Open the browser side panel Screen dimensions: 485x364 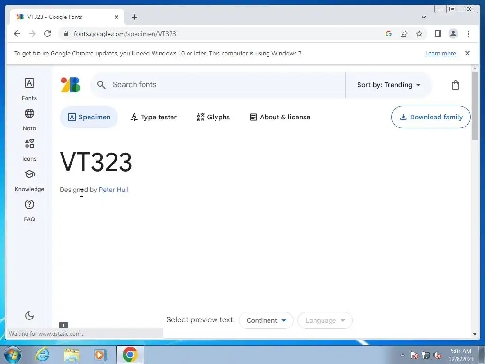click(x=438, y=34)
